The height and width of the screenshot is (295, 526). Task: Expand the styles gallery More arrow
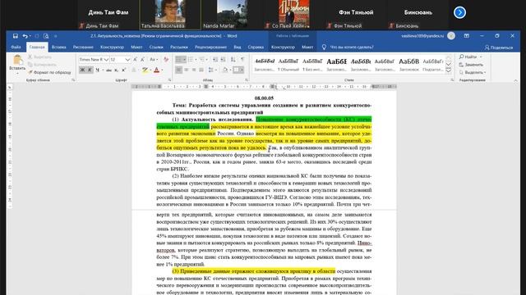(449, 70)
